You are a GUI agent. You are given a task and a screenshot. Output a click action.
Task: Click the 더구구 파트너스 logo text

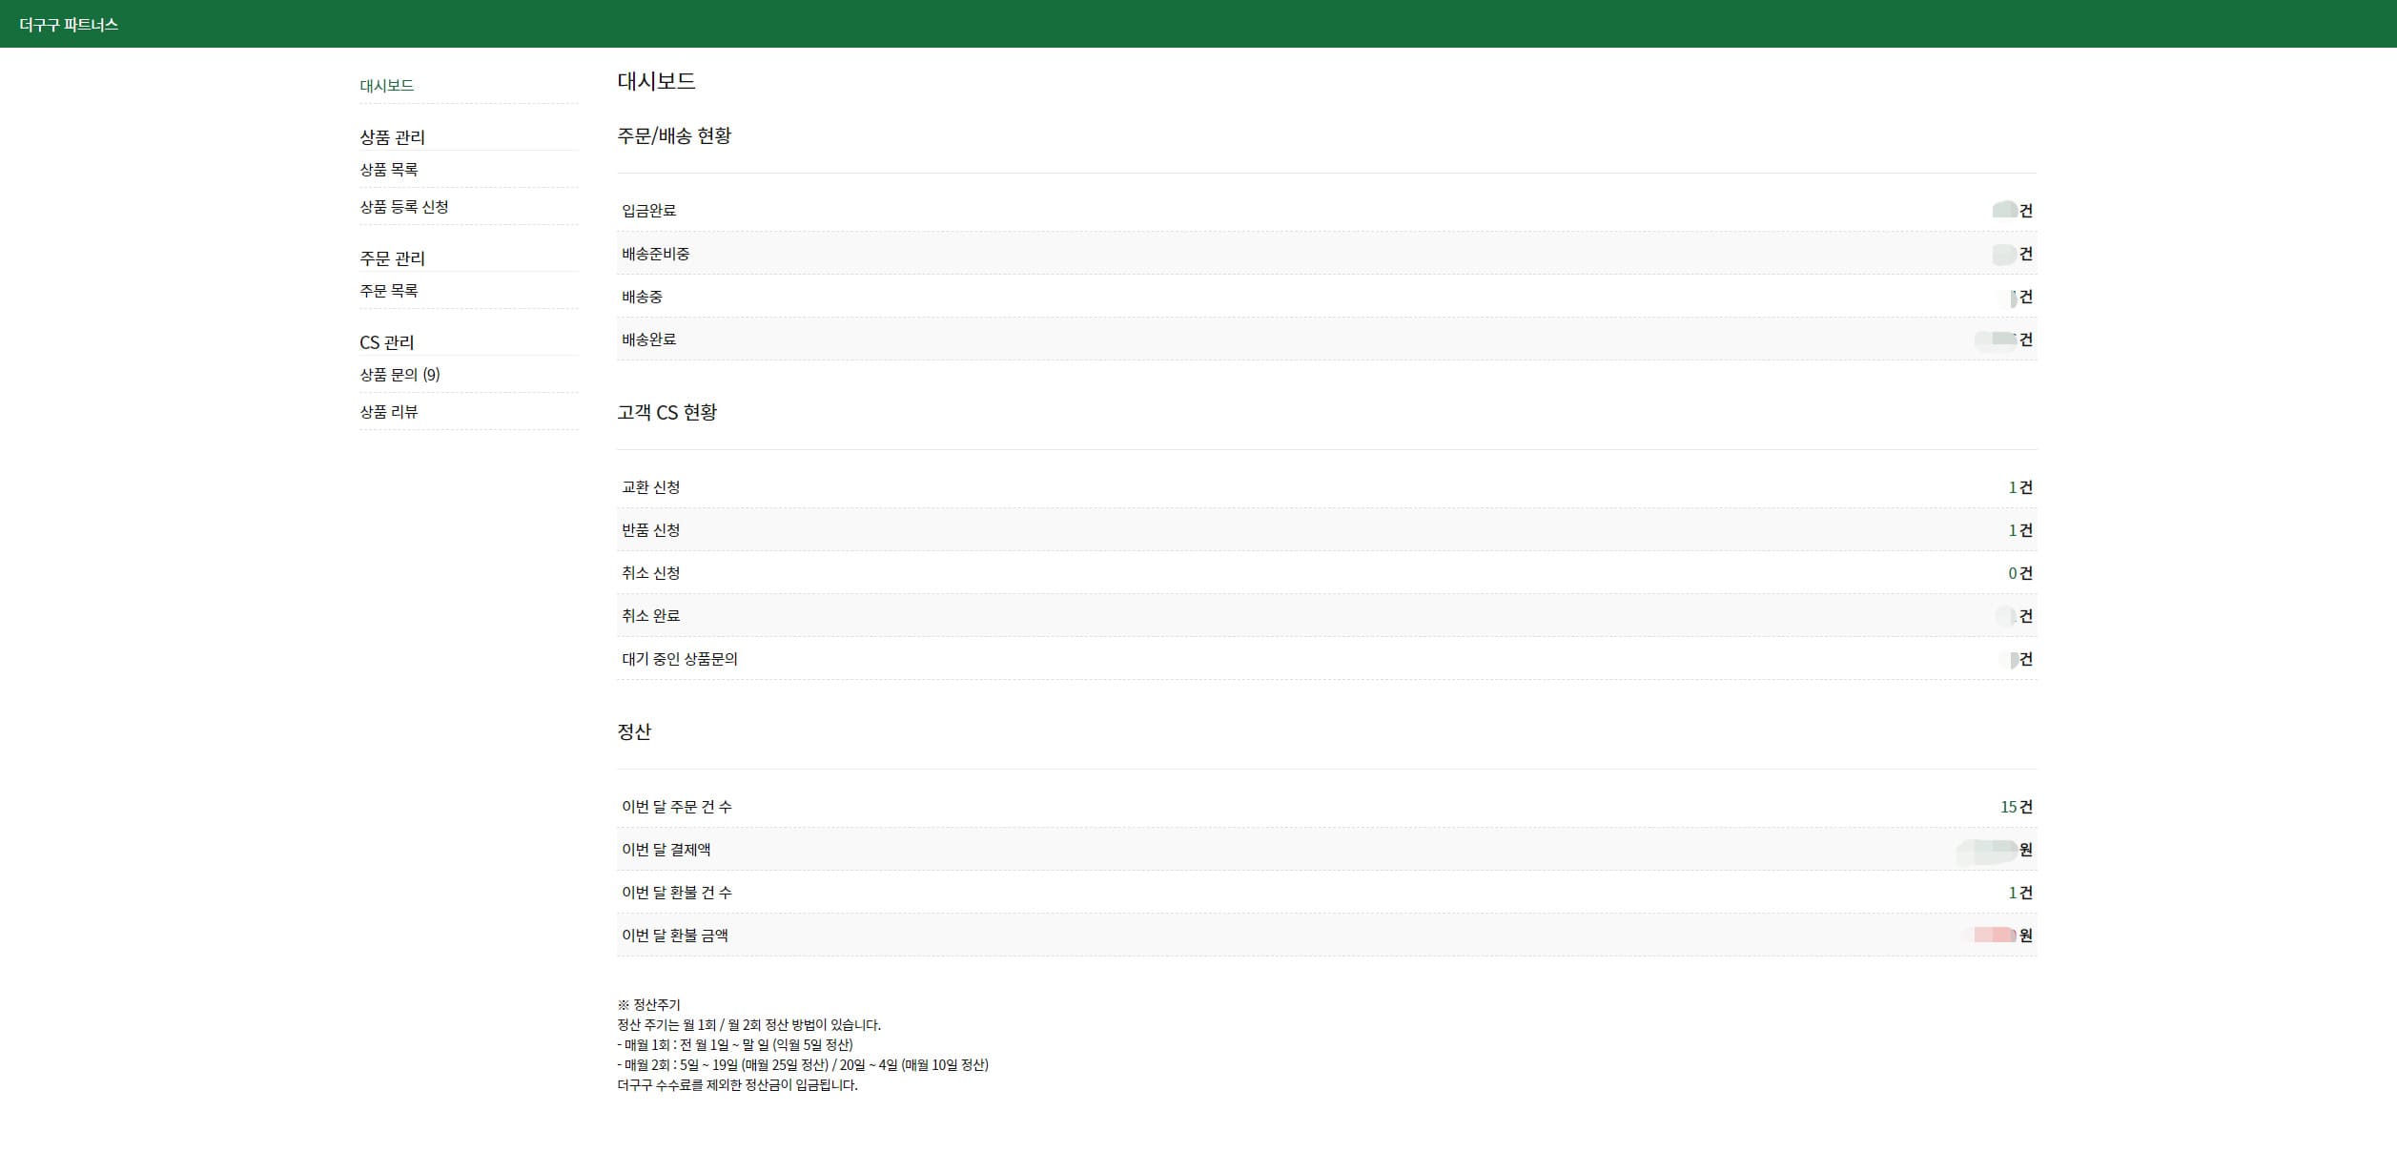point(69,25)
